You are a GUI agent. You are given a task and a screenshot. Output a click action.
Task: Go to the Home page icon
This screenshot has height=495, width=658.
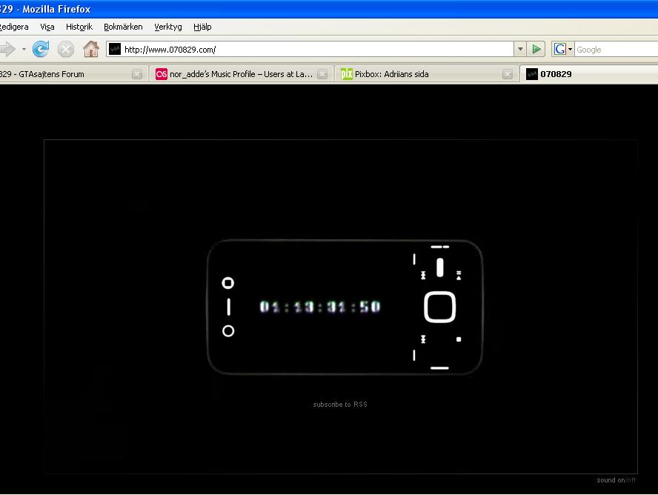(90, 49)
